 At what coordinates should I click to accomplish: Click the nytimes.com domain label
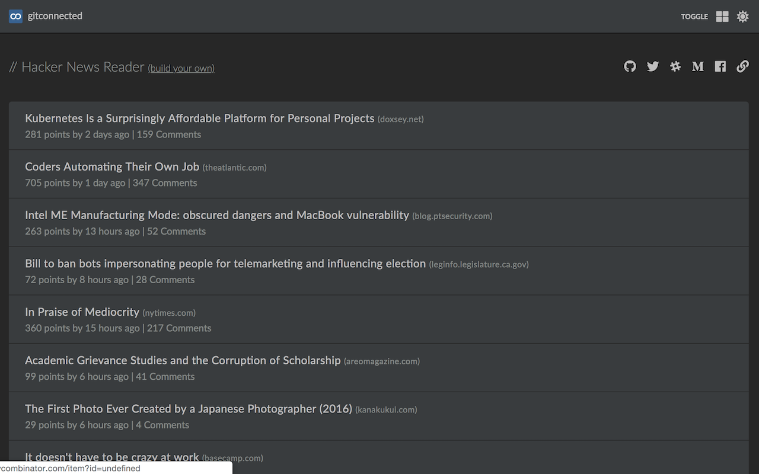point(169,313)
